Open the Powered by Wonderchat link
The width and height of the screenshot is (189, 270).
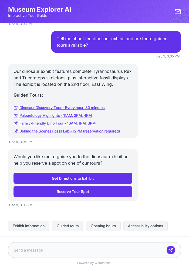[94, 263]
